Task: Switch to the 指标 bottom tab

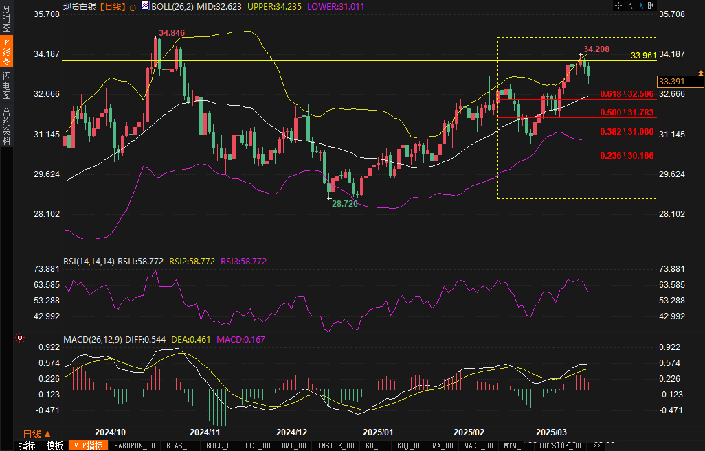Action: pyautogui.click(x=27, y=446)
